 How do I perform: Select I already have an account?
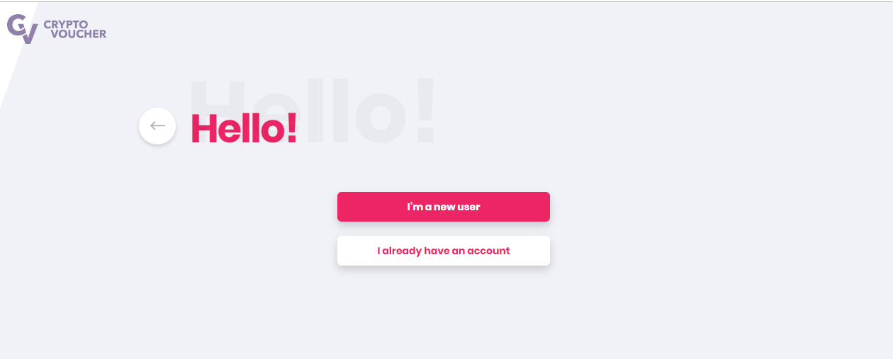pyautogui.click(x=444, y=251)
